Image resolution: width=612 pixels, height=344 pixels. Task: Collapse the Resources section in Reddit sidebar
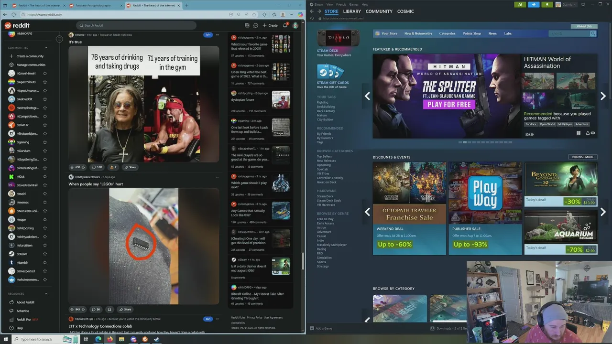click(x=46, y=293)
